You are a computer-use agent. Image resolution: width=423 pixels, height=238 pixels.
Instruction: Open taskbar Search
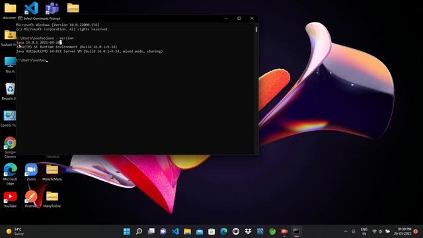pyautogui.click(x=139, y=231)
